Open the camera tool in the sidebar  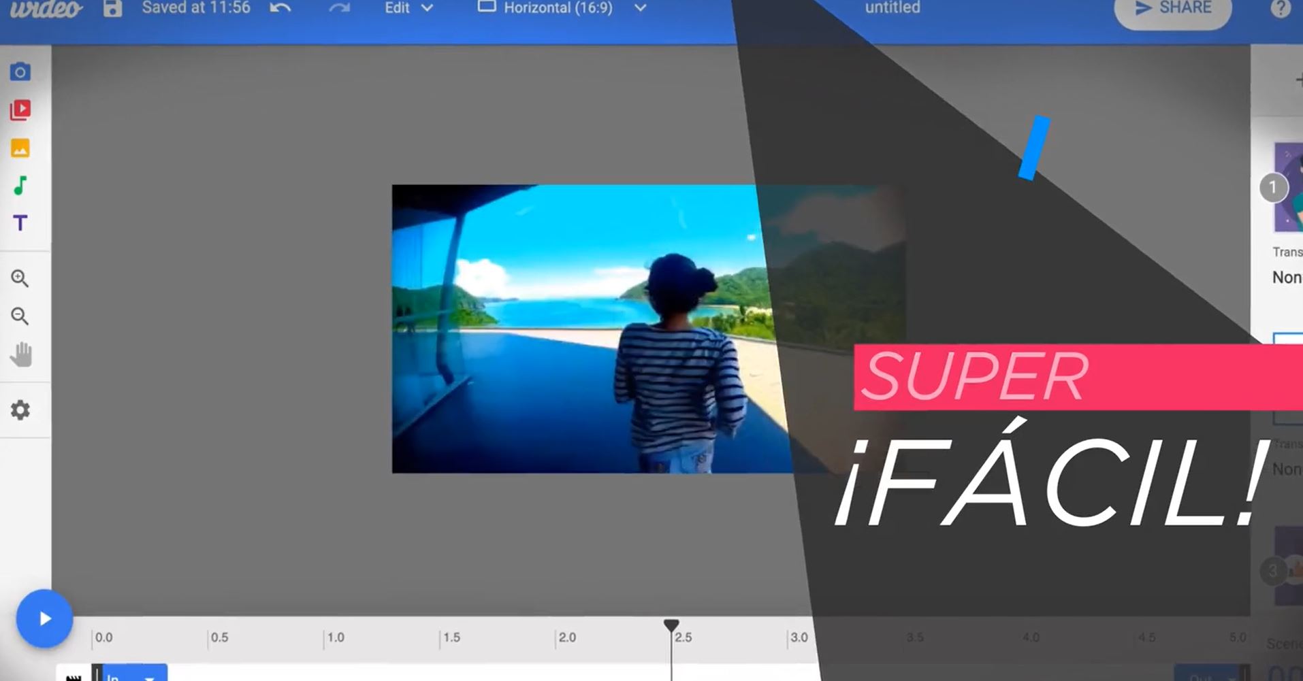pyautogui.click(x=20, y=71)
